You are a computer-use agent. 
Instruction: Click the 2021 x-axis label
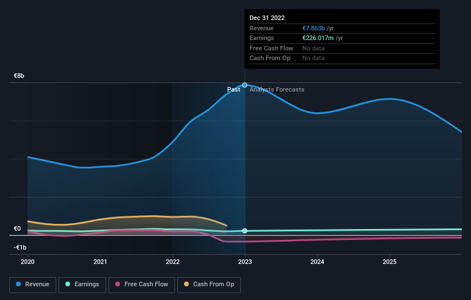click(100, 262)
